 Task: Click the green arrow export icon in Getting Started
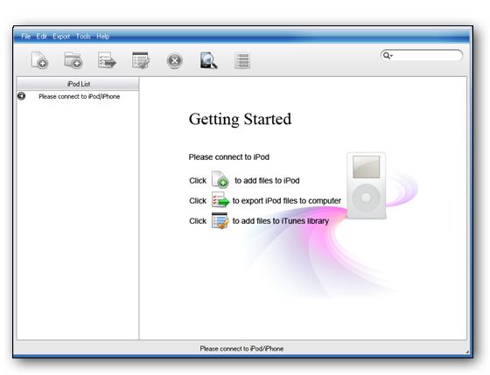[x=220, y=199]
